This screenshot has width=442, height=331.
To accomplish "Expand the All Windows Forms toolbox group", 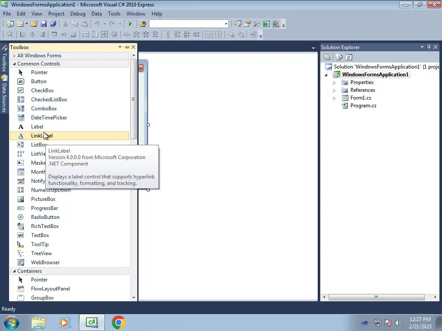I will (14, 56).
